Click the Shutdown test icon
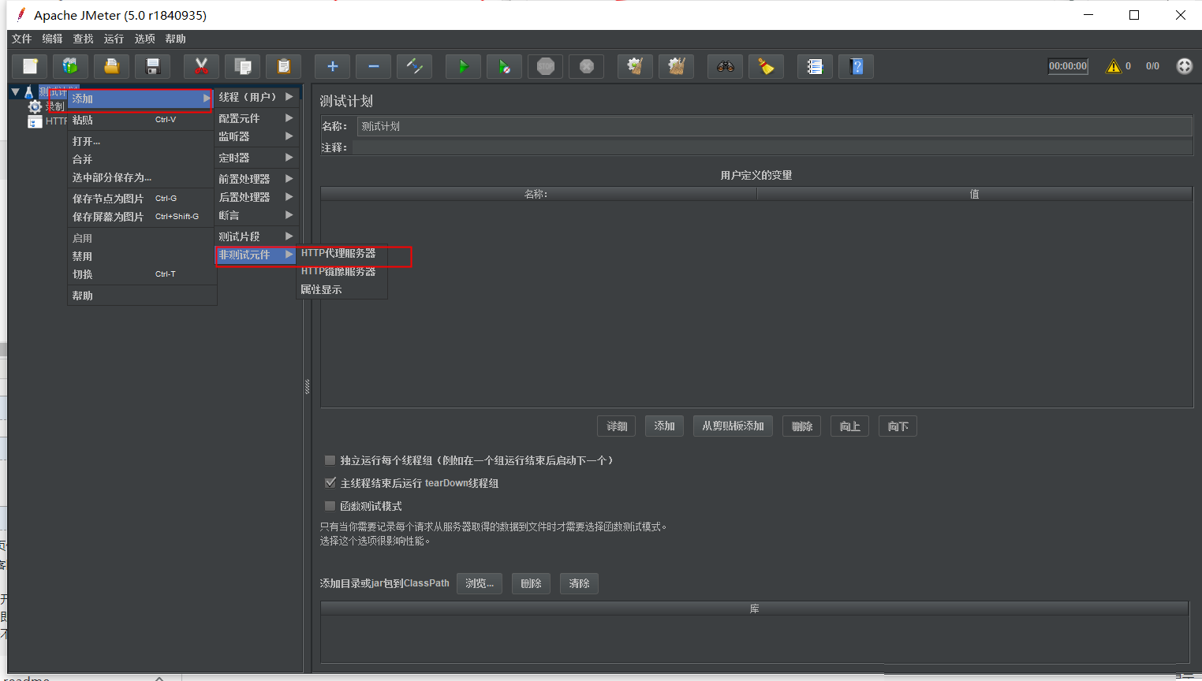The image size is (1202, 681). tap(586, 66)
